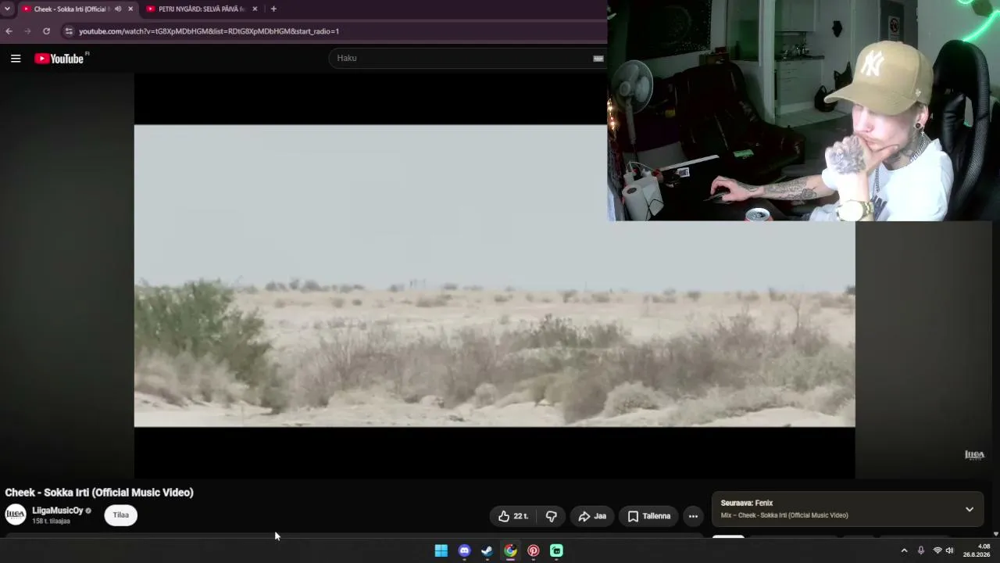Switch to the Cheek - Sokka Irti tab
Image resolution: width=1000 pixels, height=563 pixels.
click(x=70, y=9)
